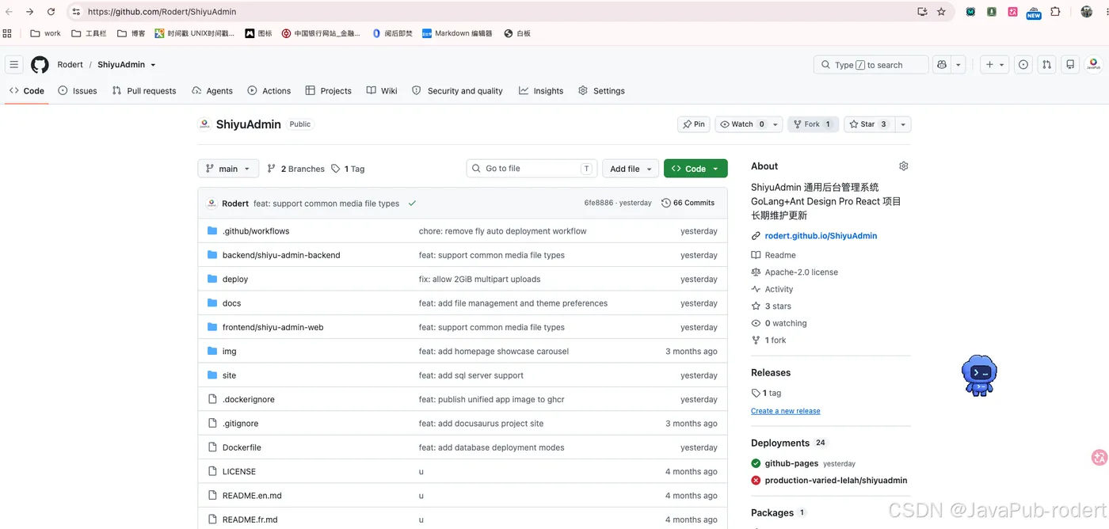The height and width of the screenshot is (529, 1109).
Task: View the 66 Commits history
Action: tap(688, 204)
